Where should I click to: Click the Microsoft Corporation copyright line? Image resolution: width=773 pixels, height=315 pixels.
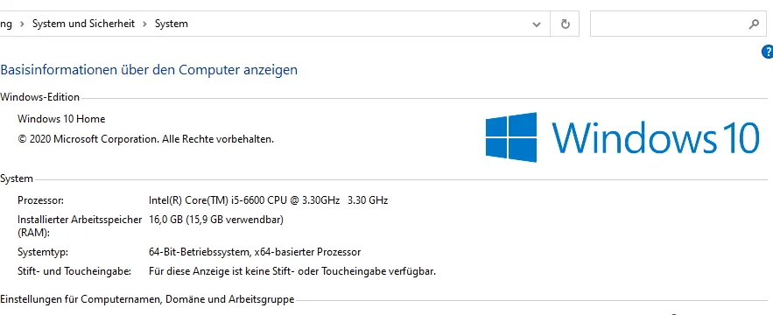click(145, 139)
